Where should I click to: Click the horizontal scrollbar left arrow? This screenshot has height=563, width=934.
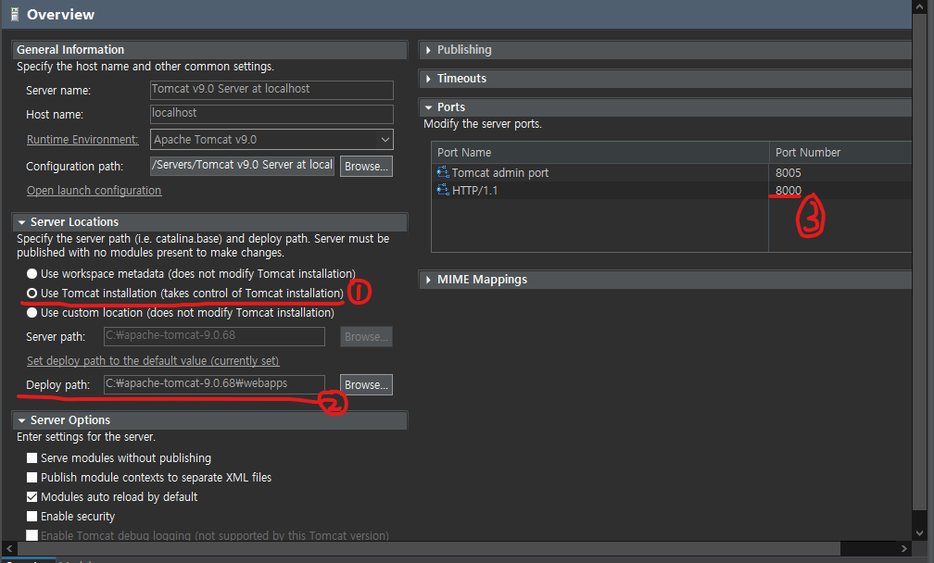(x=9, y=548)
